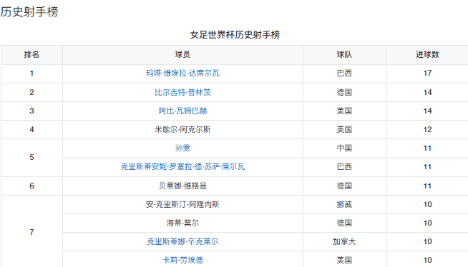The image size is (468, 267).
Task: Open the 玛塔·维埃拉·达席尔瓦 player link
Action: click(x=182, y=74)
